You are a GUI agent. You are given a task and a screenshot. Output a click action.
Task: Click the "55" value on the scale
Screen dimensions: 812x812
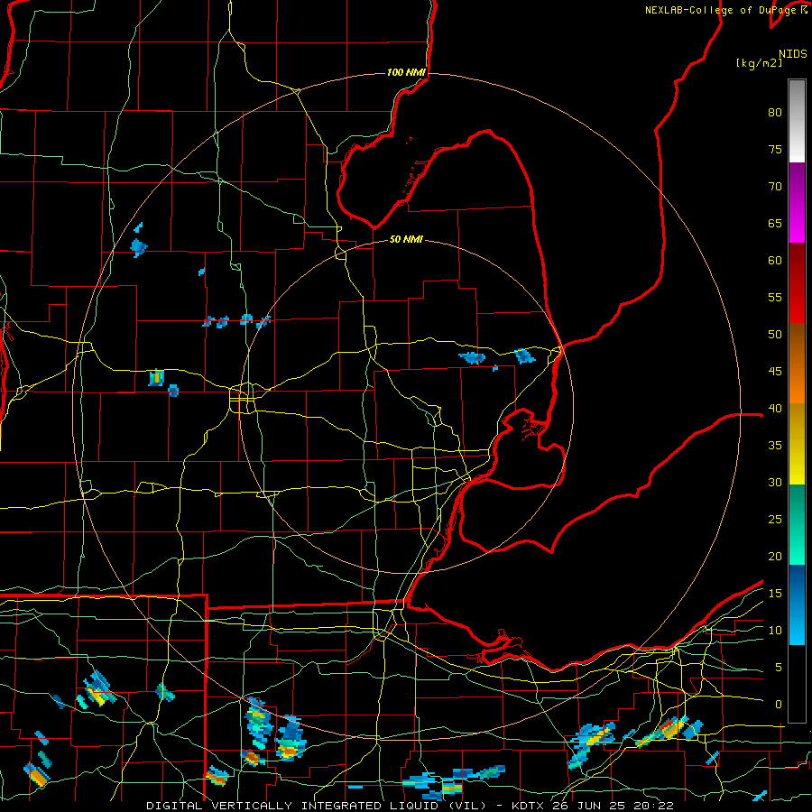[x=775, y=298]
